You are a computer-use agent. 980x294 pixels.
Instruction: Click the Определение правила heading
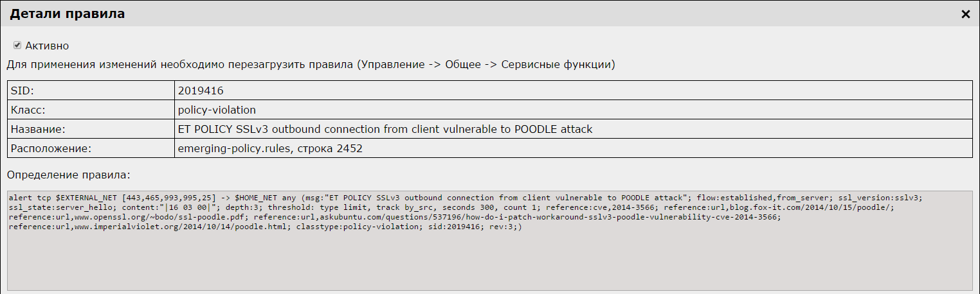click(x=68, y=174)
